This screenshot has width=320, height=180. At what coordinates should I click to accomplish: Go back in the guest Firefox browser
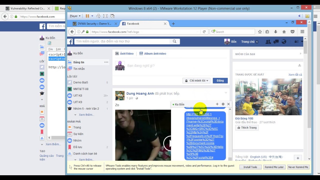72,32
